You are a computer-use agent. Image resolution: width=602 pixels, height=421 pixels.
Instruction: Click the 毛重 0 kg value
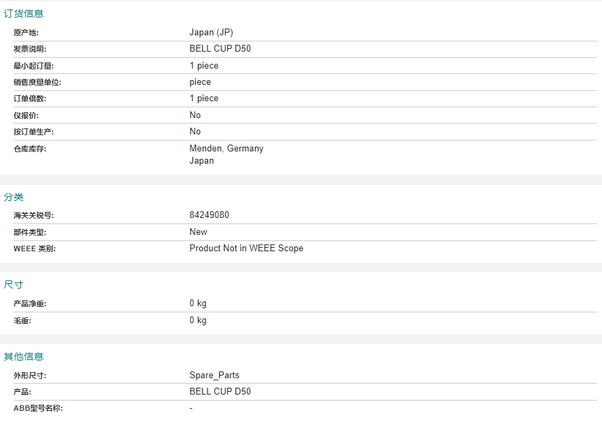point(198,320)
